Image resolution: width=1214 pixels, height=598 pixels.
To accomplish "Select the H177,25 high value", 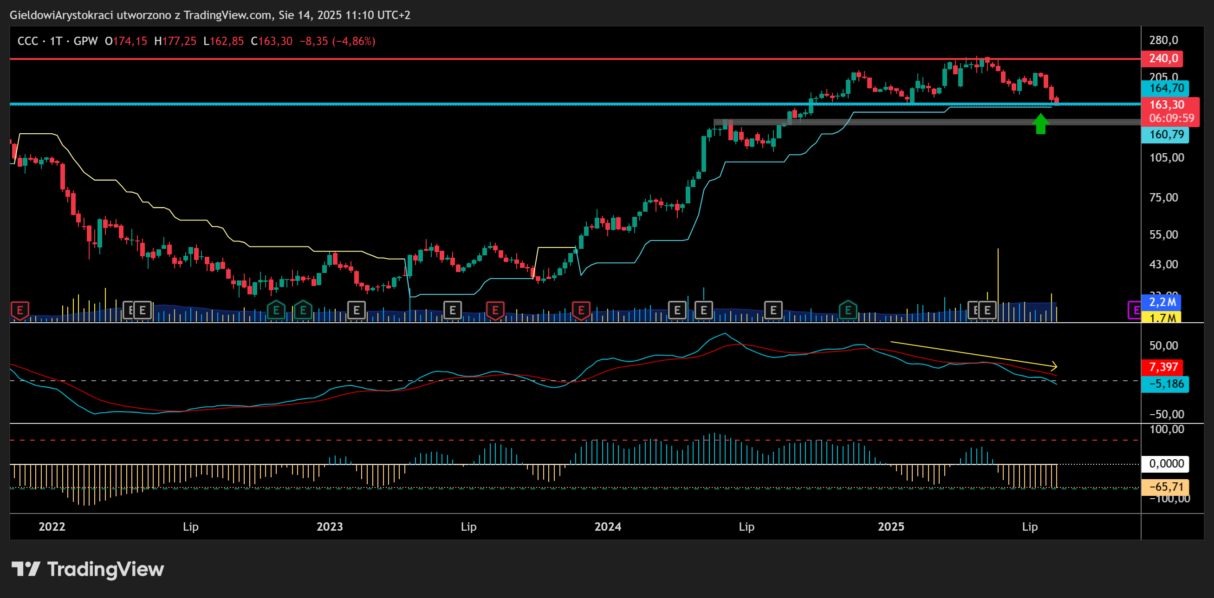I will click(175, 41).
